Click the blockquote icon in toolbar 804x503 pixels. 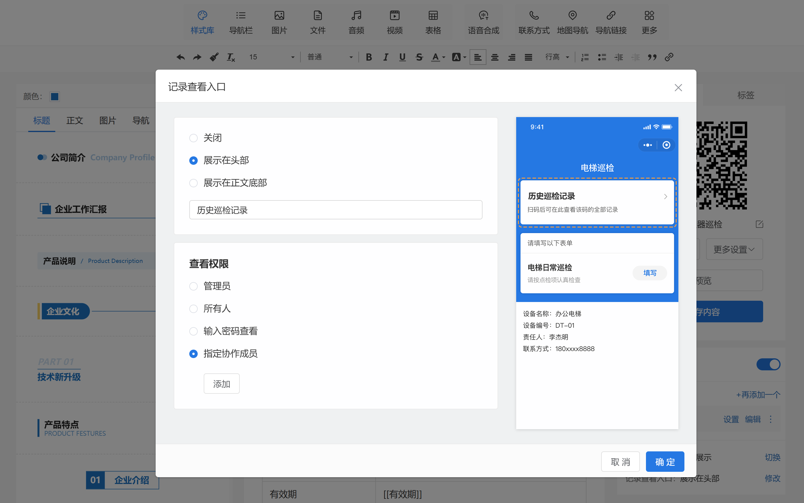[x=652, y=57]
